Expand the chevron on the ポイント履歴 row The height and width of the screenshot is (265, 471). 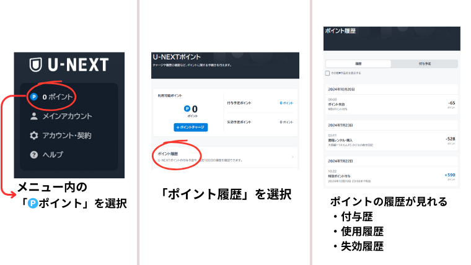pyautogui.click(x=293, y=157)
